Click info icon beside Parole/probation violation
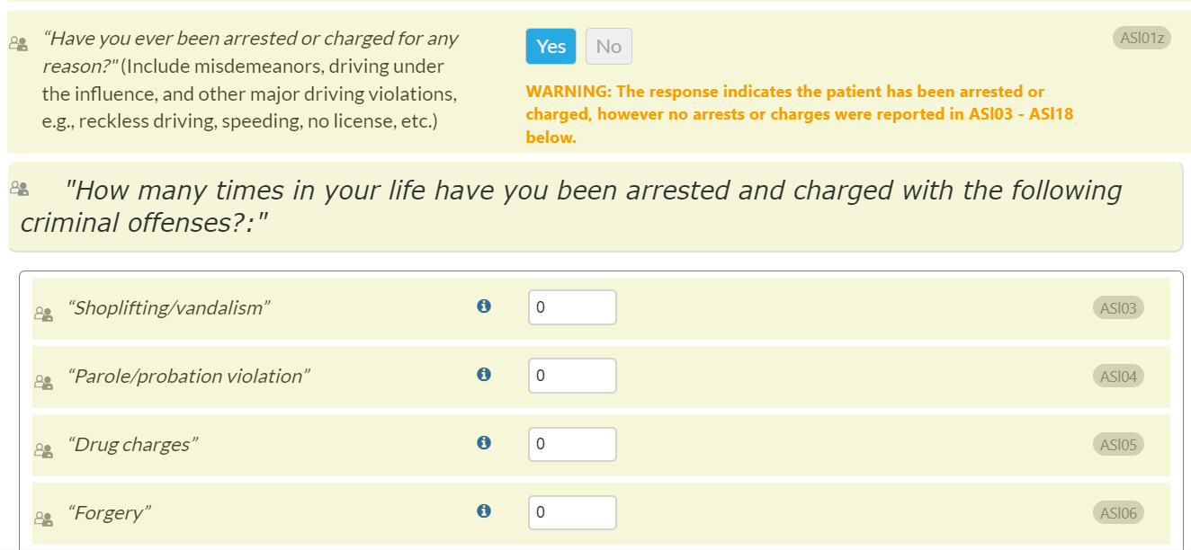 tap(484, 375)
